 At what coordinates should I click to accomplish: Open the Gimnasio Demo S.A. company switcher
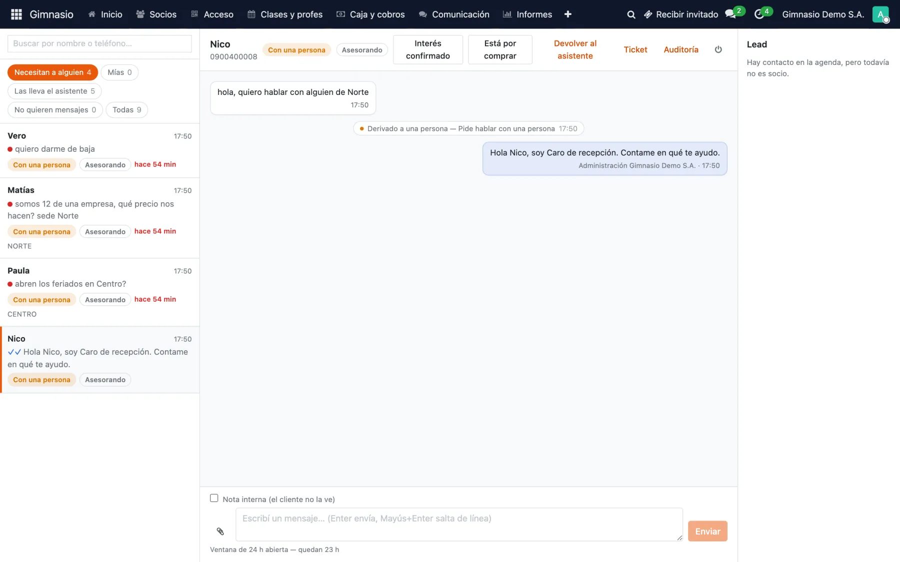pos(823,14)
